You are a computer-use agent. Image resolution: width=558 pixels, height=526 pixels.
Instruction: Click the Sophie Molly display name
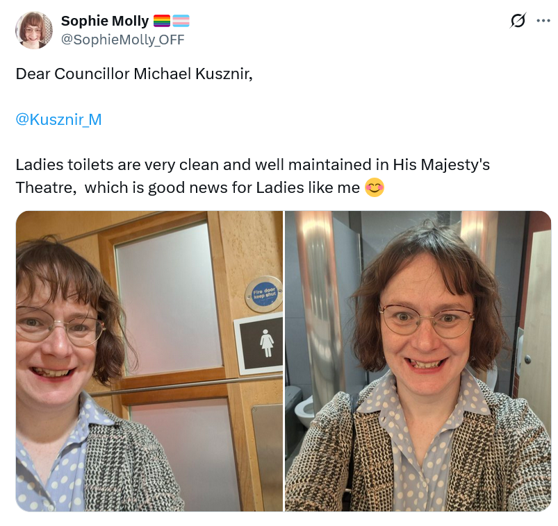pyautogui.click(x=105, y=21)
